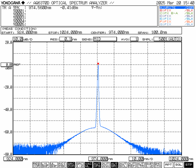Edit the 10.0 dB/D level scale field
Image resolution: width=196 pixels, height=168 pixels.
point(18,39)
